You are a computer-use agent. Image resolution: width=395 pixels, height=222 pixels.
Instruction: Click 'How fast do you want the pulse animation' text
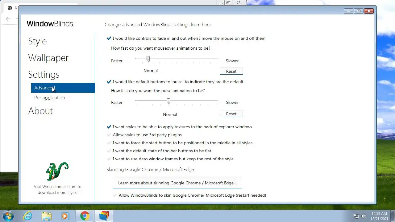(158, 91)
